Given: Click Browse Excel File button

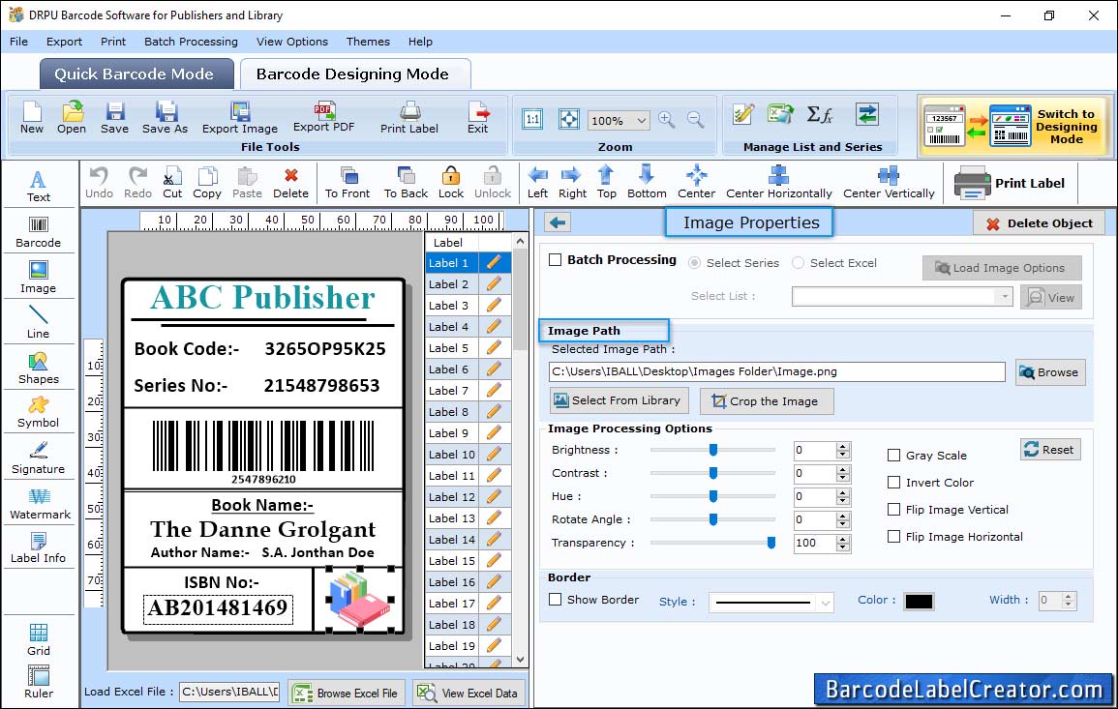Looking at the screenshot, I should click(347, 693).
